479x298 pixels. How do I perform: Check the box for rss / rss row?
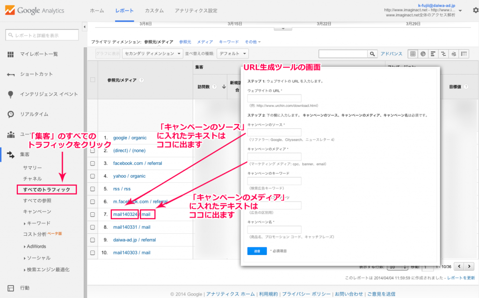click(93, 189)
